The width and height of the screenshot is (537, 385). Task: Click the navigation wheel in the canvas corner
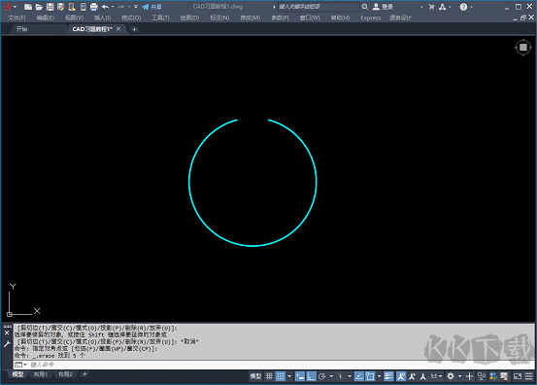pyautogui.click(x=523, y=48)
